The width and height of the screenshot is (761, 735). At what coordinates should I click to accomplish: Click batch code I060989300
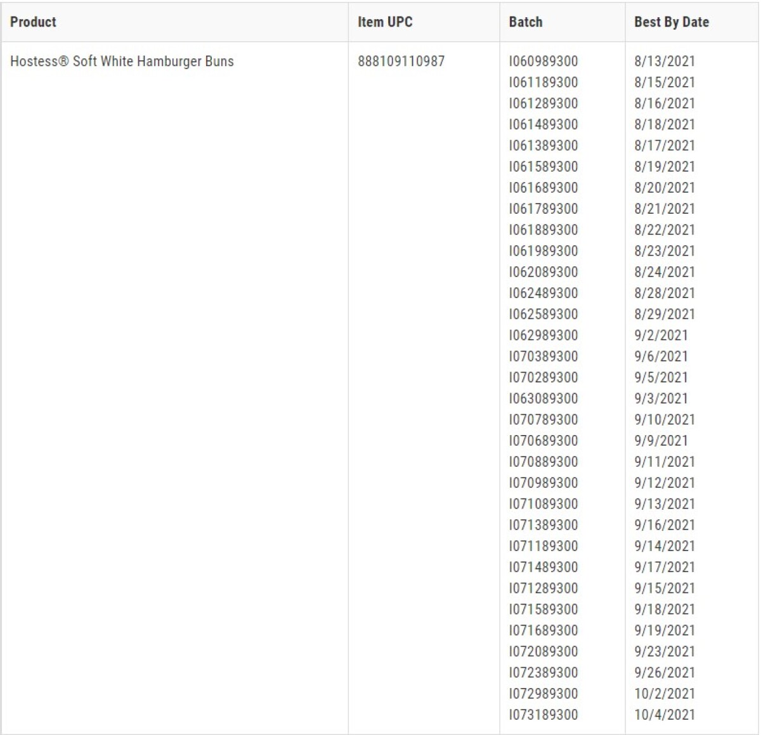(543, 62)
